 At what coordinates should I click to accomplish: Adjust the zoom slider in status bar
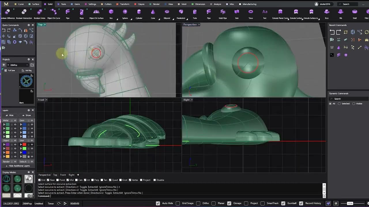(350, 203)
